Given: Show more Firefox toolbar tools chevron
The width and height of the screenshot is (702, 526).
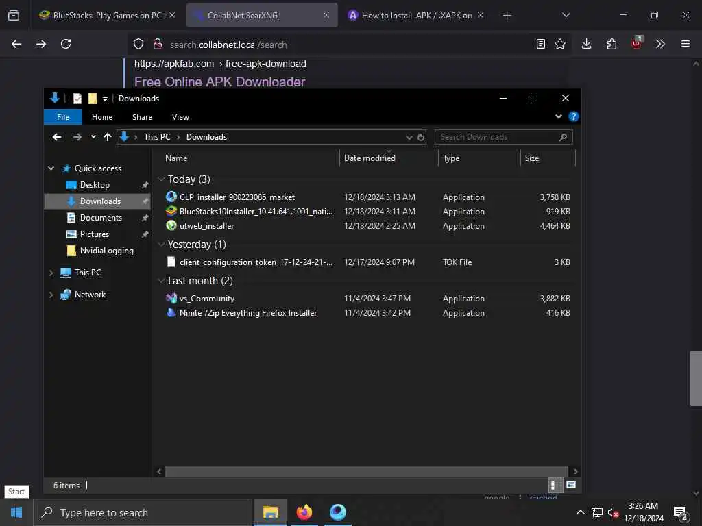Looking at the screenshot, I should click(660, 44).
